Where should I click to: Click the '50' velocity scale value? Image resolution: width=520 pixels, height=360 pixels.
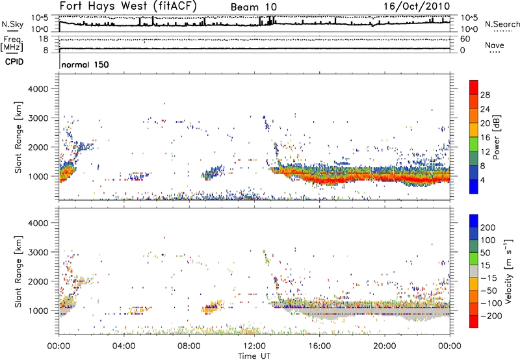[x=485, y=253]
